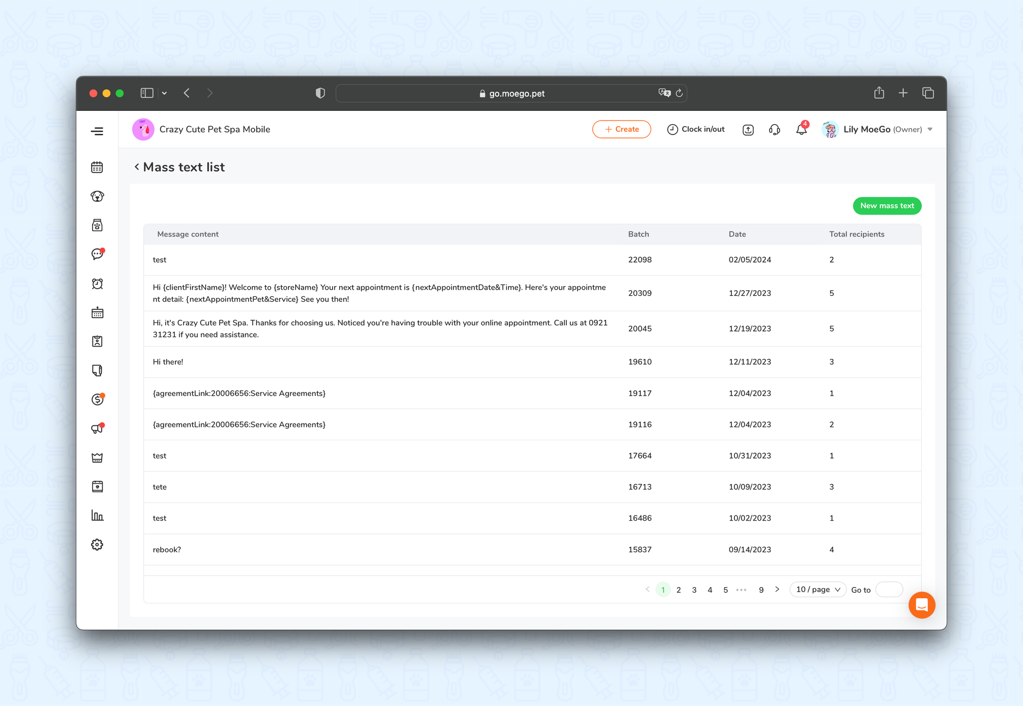Expand the Safari sidebar options chevron
This screenshot has width=1023, height=706.
[164, 93]
